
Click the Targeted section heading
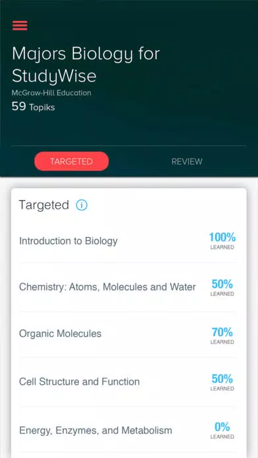pyautogui.click(x=44, y=205)
